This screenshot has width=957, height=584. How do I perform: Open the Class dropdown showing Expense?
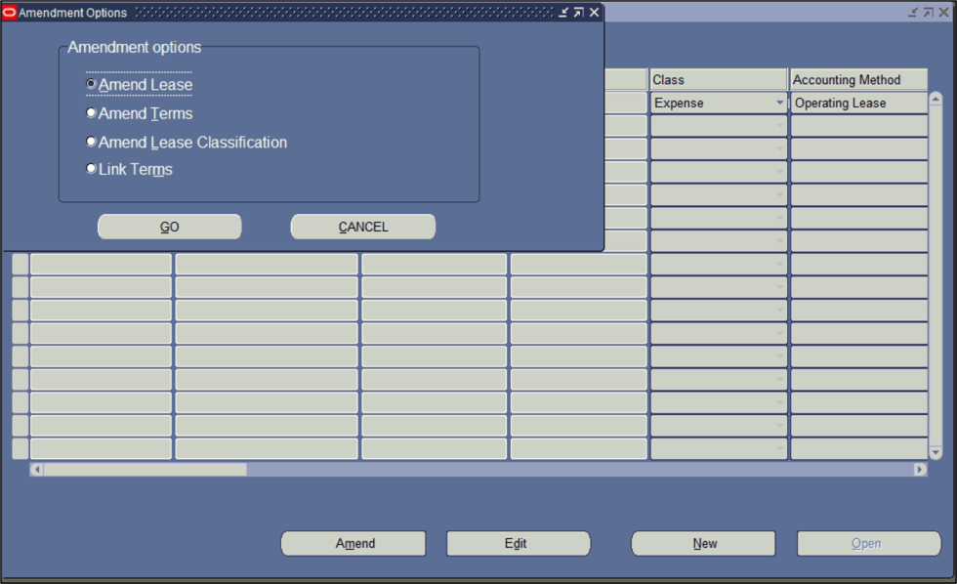[778, 103]
